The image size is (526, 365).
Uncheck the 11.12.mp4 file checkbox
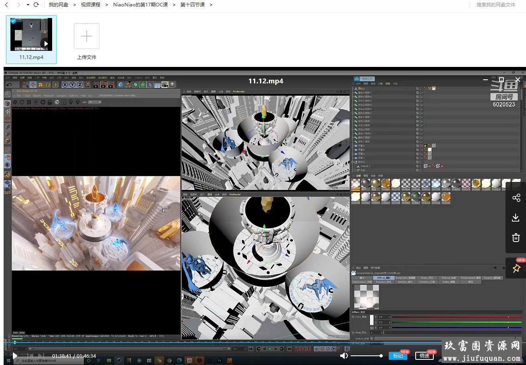(13, 21)
